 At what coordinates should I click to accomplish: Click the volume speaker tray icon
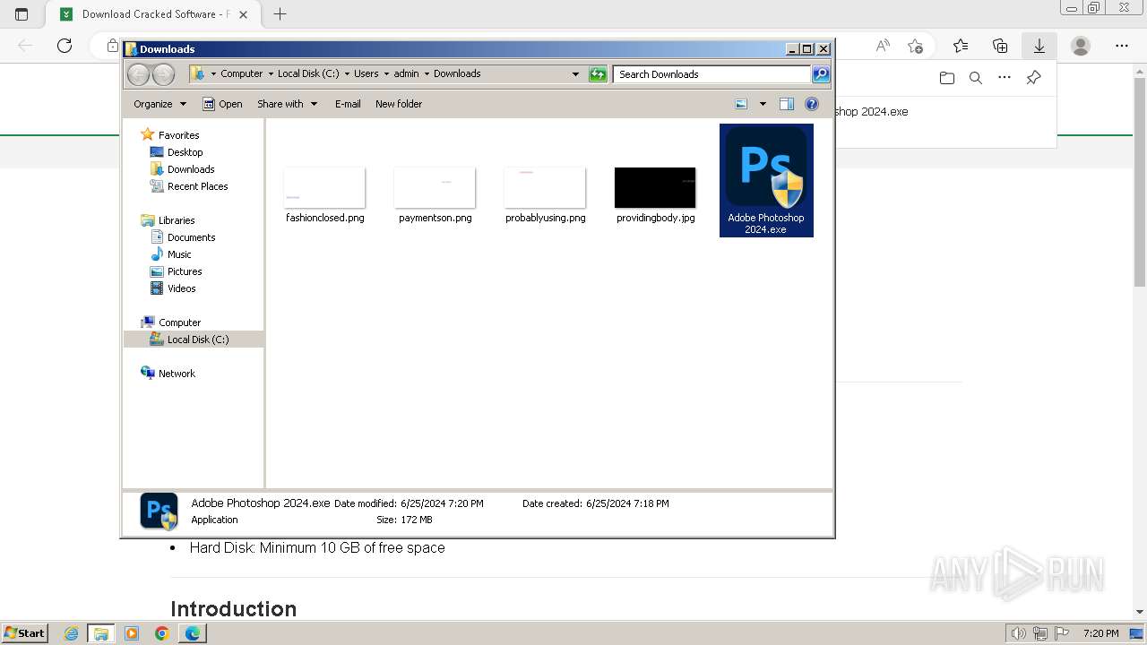[1019, 633]
